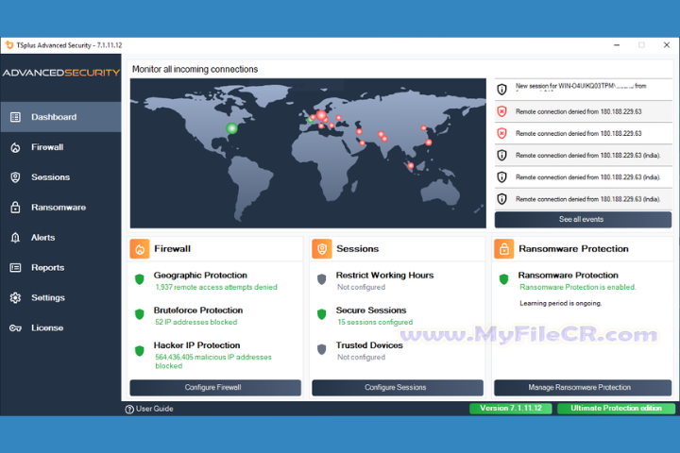Click the orange Ransomware Protection card icon
The image size is (680, 453).
pos(504,249)
